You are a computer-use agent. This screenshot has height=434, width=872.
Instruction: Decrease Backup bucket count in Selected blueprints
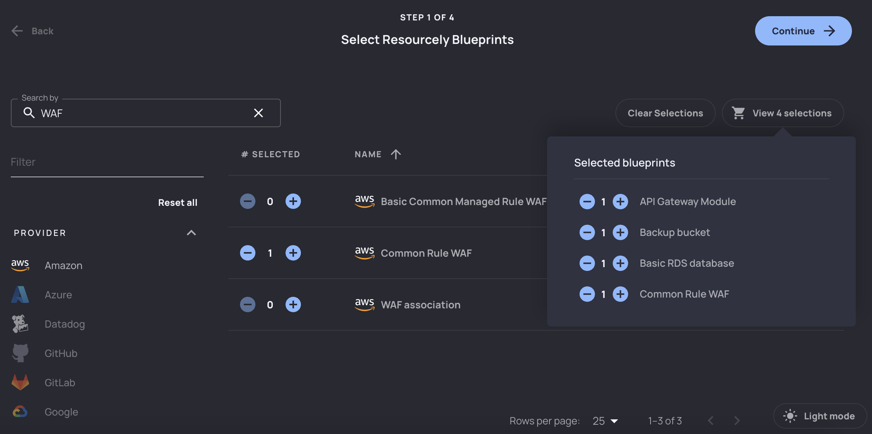587,232
